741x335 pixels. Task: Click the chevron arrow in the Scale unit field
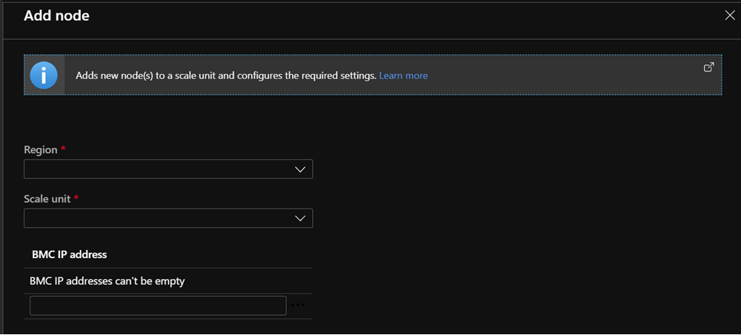[300, 218]
